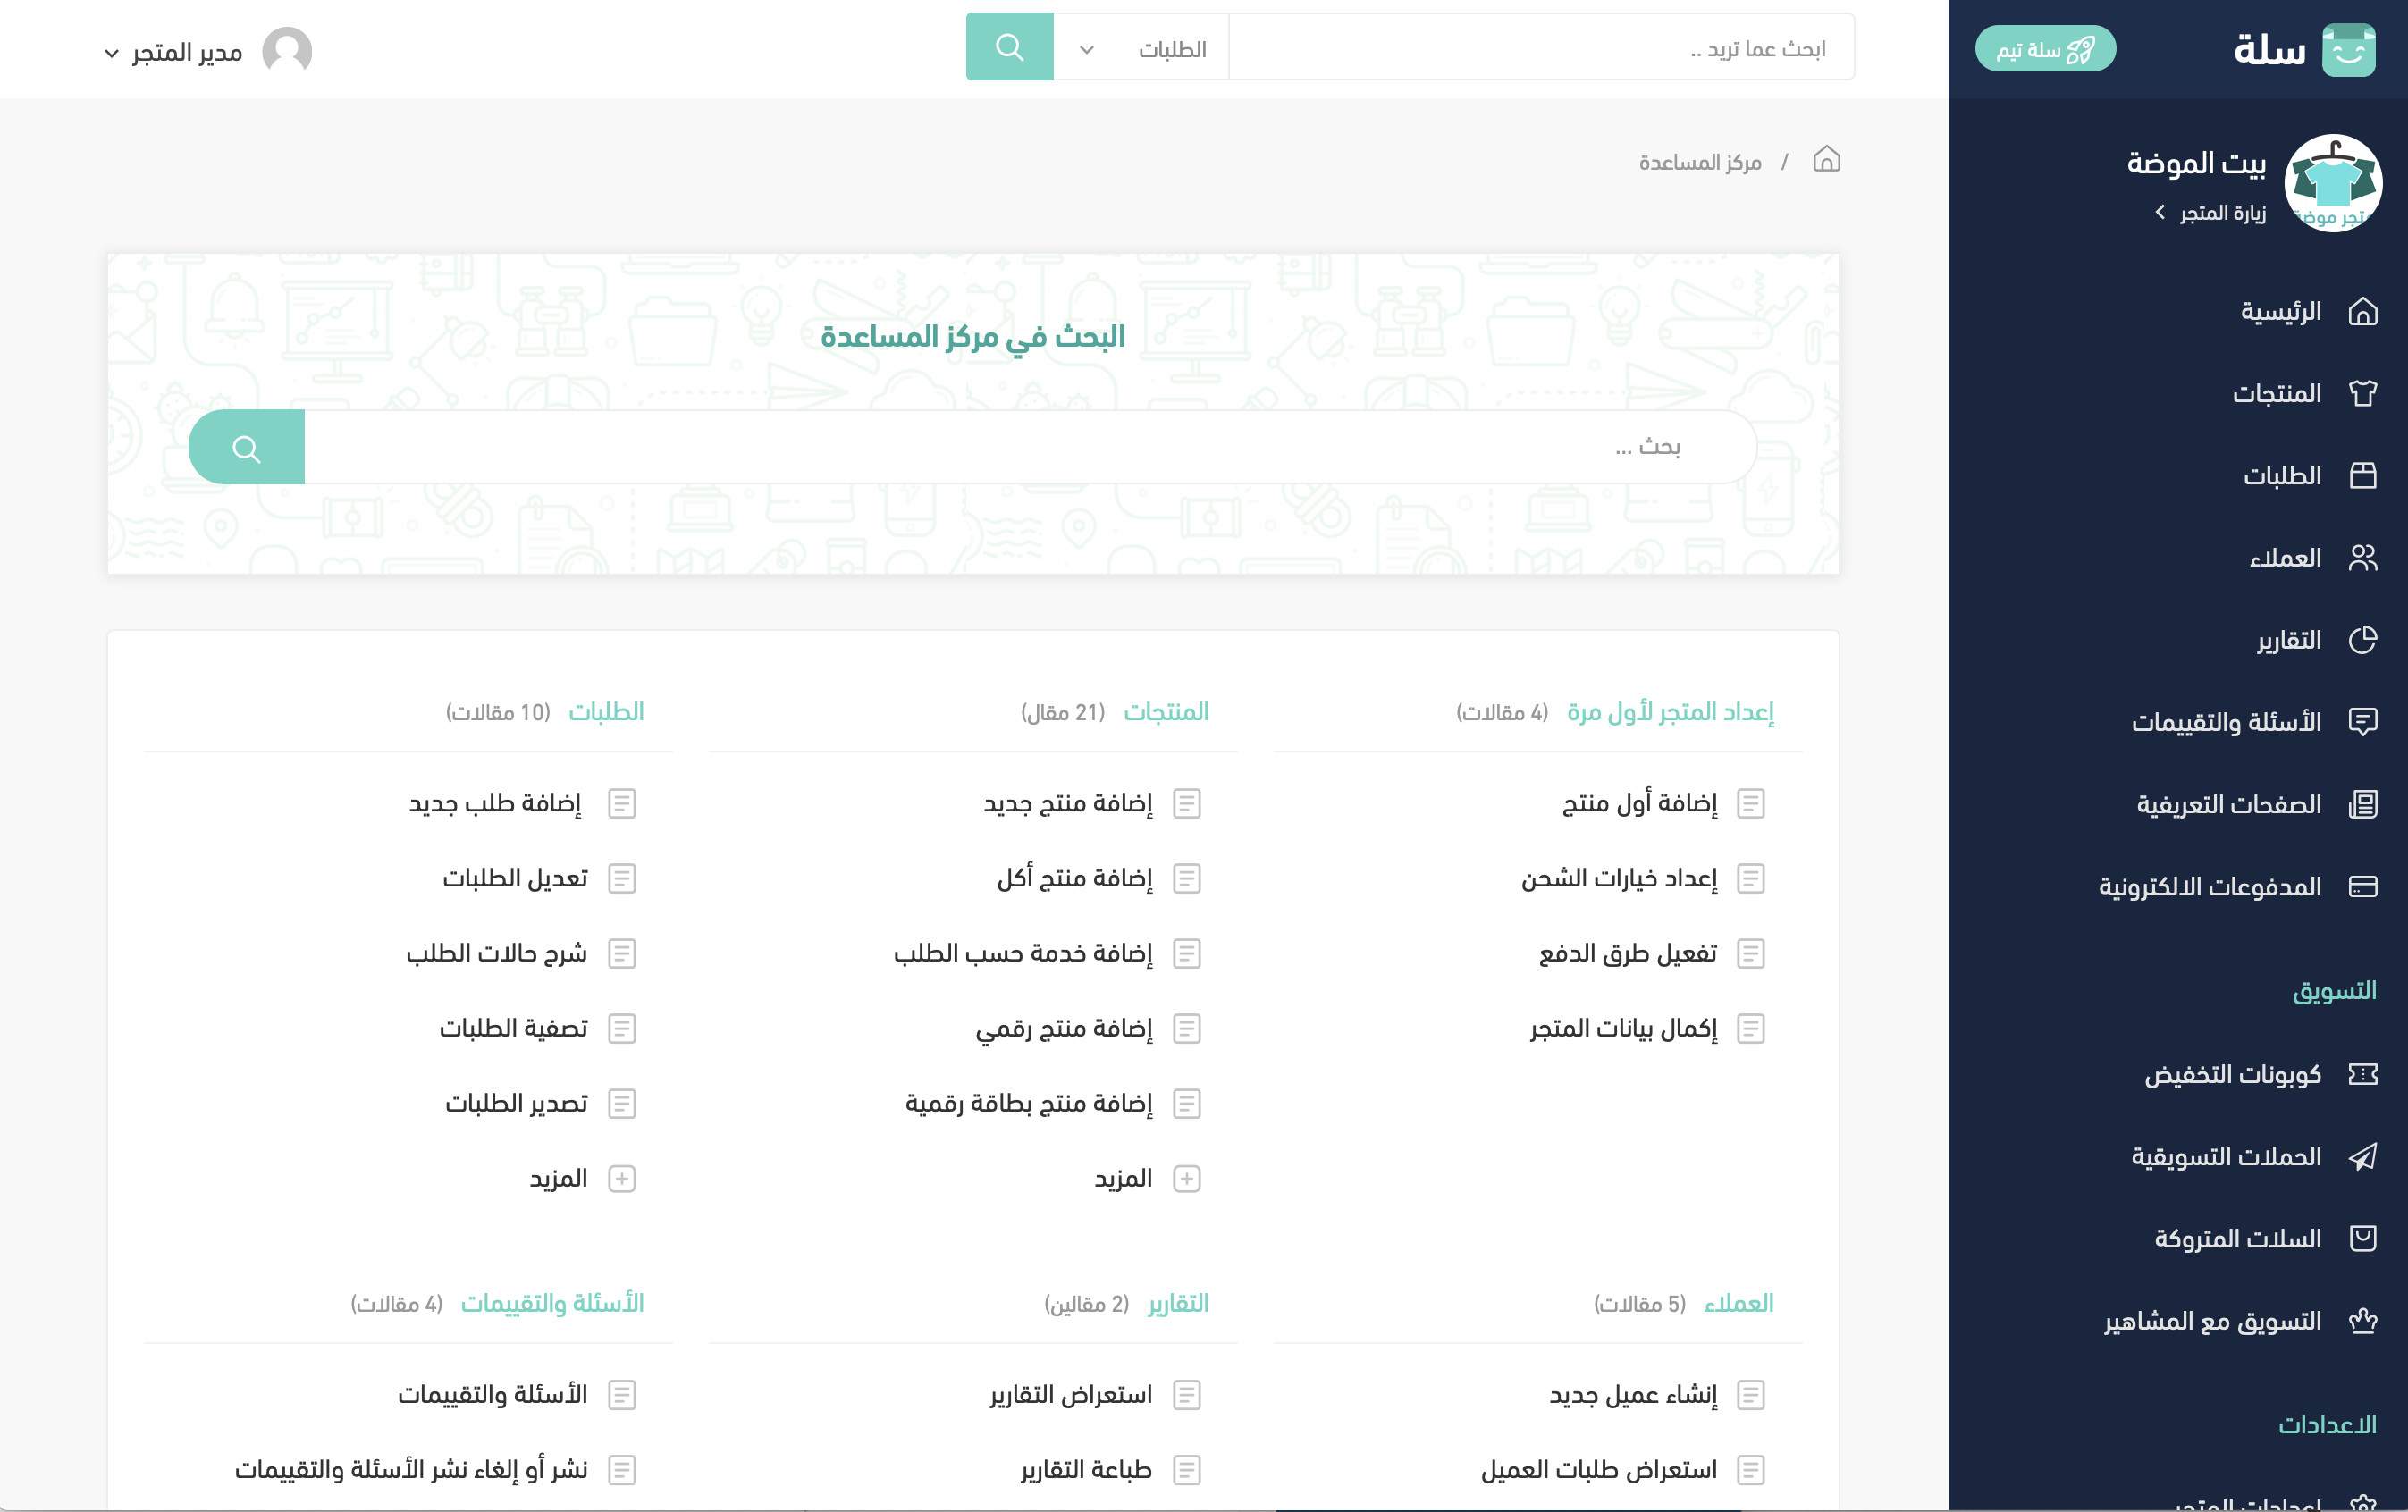2408x1512 pixels.
Task: Open the المنتجات help category heading
Action: [1166, 712]
